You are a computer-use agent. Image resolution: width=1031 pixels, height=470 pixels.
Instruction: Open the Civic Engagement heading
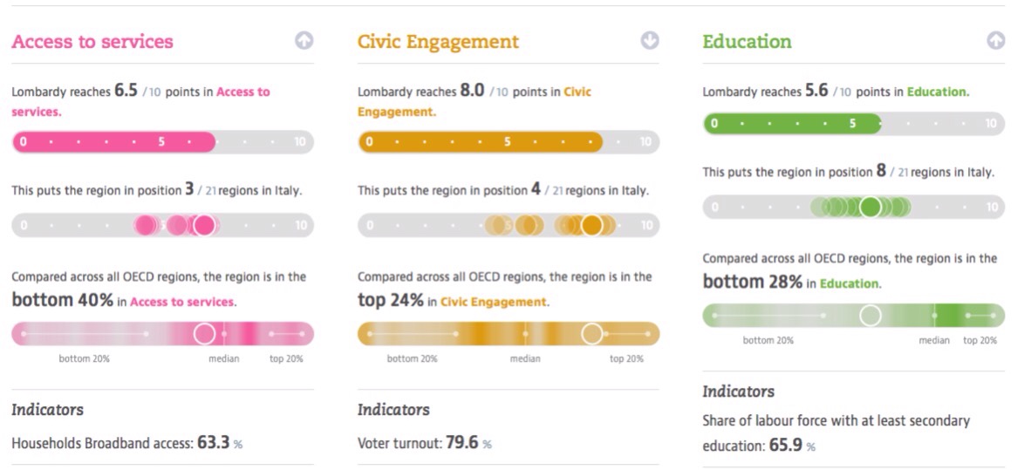pyautogui.click(x=438, y=42)
